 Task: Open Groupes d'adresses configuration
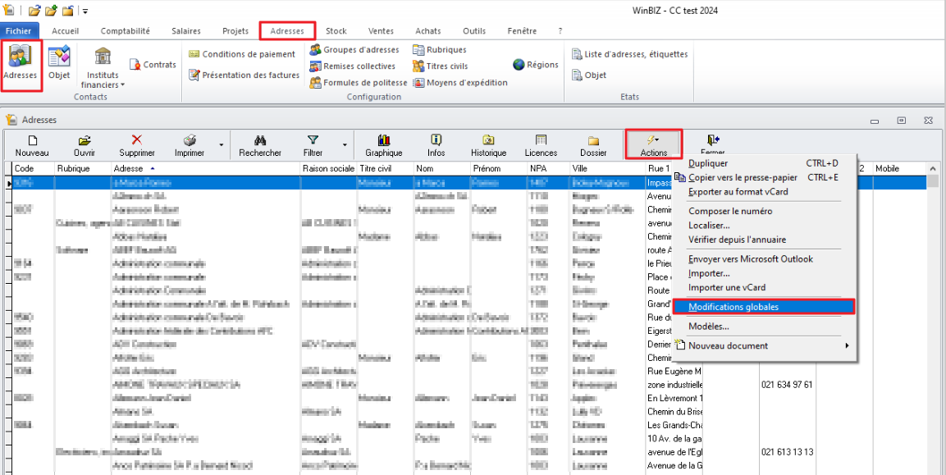click(354, 49)
